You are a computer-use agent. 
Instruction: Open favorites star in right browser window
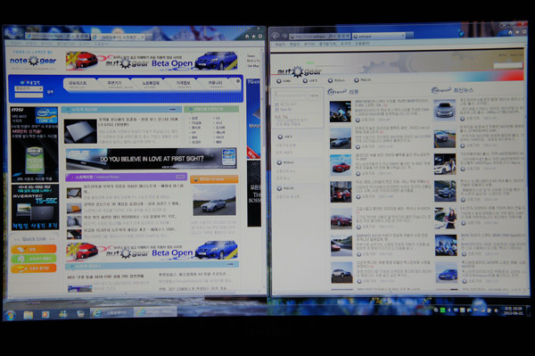[517, 32]
